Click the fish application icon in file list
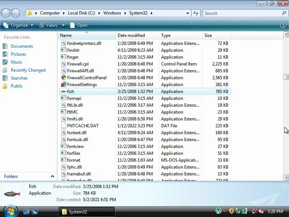289x217 pixels. 64,92
